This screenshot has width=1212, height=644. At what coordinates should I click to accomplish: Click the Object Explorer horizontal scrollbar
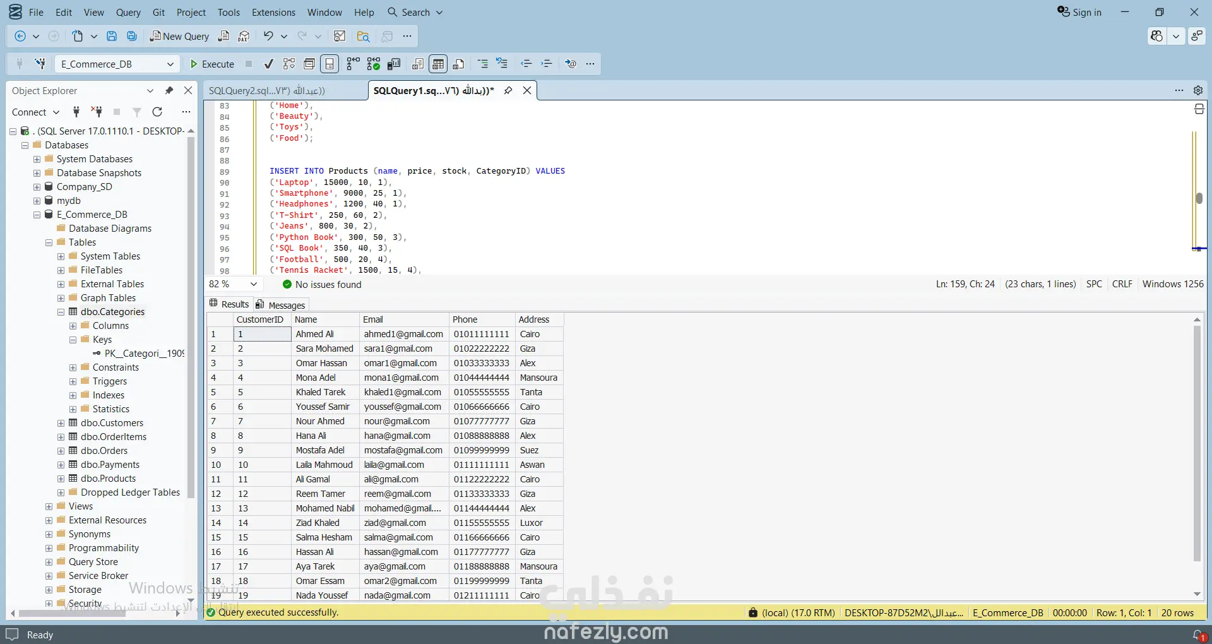click(x=72, y=613)
